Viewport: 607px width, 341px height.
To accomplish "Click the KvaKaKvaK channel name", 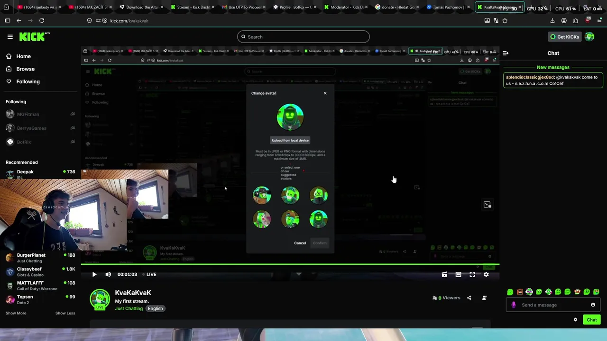I will click(133, 293).
